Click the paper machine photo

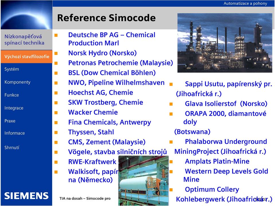(x=144, y=181)
